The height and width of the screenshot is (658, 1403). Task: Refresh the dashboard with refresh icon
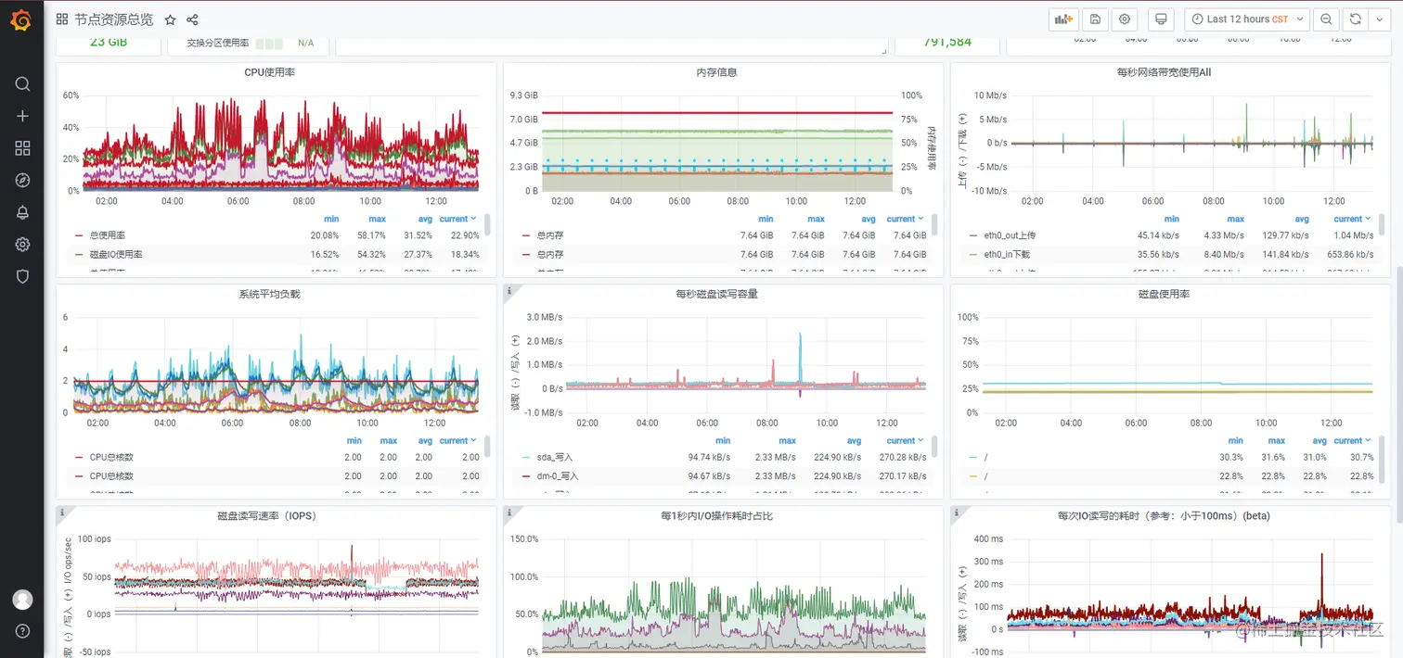click(x=1356, y=19)
